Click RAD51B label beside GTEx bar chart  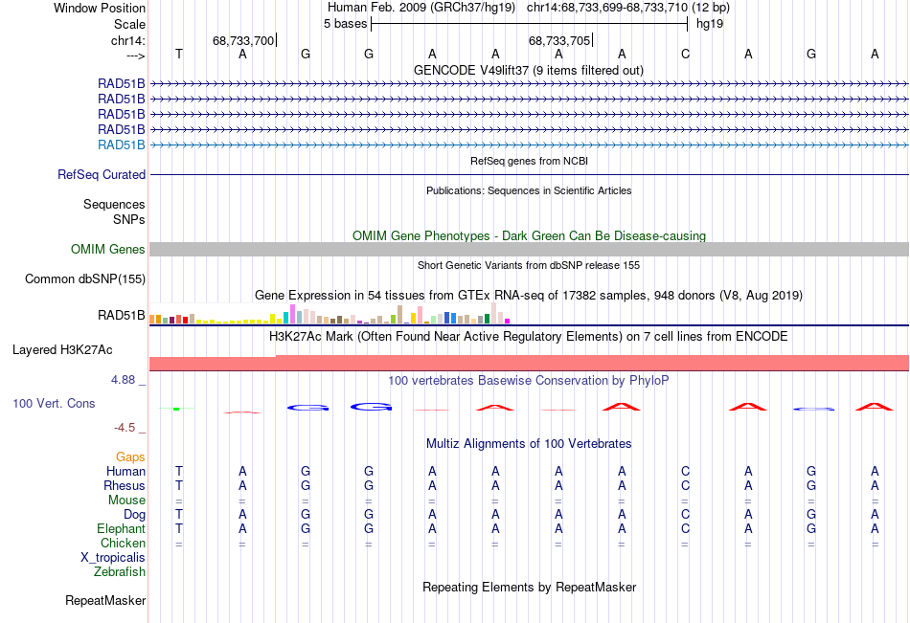tap(122, 316)
